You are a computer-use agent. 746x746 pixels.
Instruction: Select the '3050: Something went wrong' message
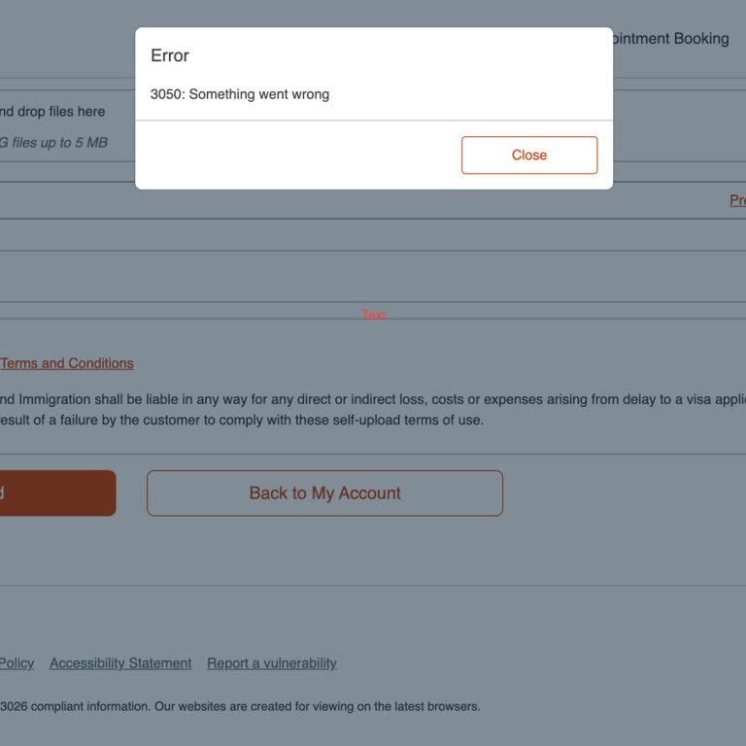pos(240,94)
